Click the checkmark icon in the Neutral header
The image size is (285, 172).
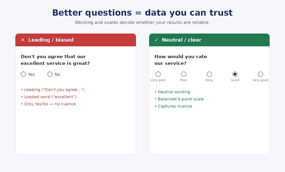(x=156, y=40)
